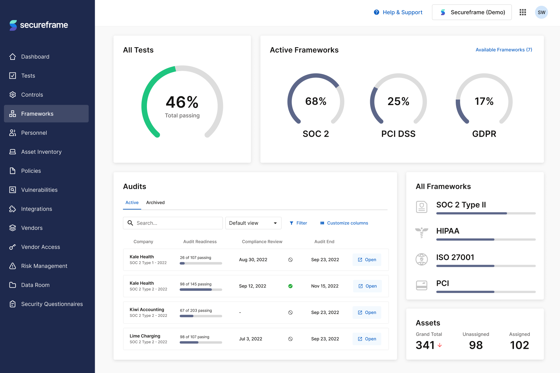Viewport: 560px width, 373px height.
Task: Go to Dashboard in the sidebar
Action: point(46,57)
